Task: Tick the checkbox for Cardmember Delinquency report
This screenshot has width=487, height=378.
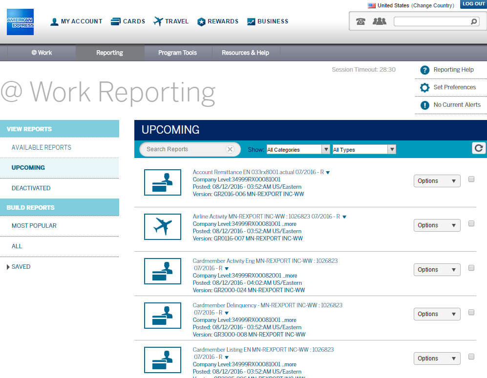Action: tap(471, 312)
